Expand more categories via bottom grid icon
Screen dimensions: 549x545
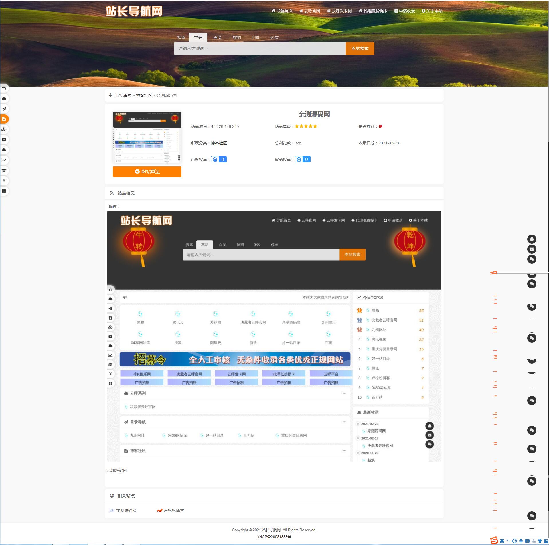(4, 191)
